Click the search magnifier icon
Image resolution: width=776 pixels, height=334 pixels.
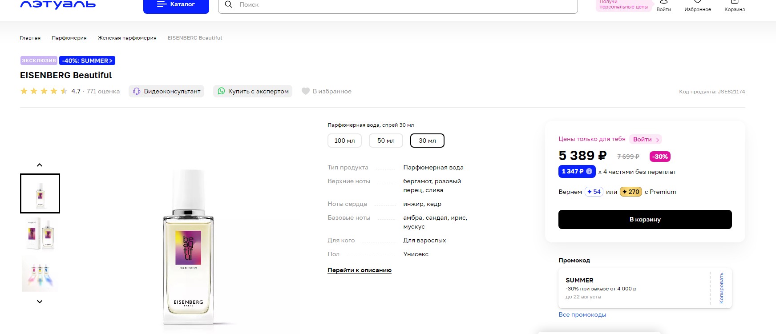[x=229, y=4]
